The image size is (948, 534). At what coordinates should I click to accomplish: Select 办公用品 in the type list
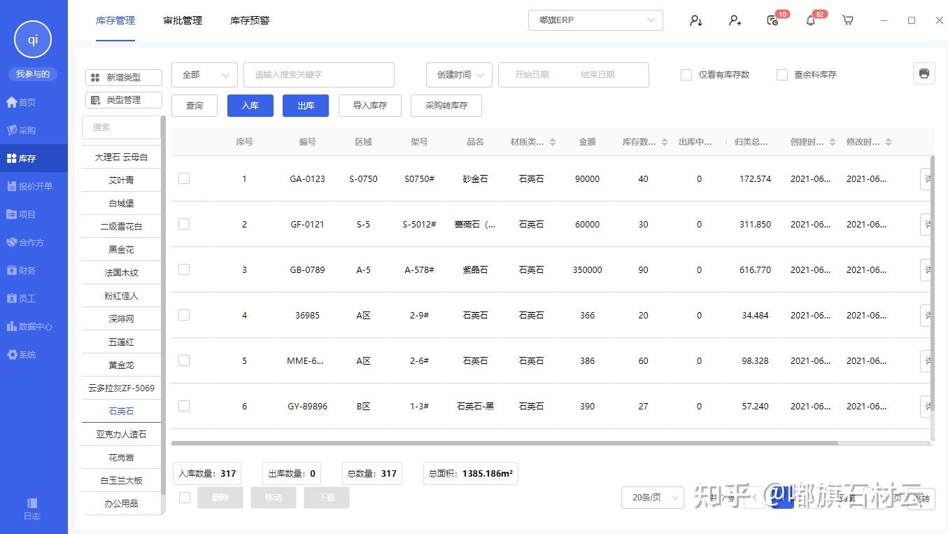[x=121, y=503]
